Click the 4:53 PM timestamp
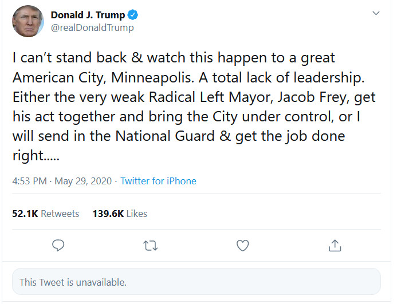The height and width of the screenshot is (304, 397). point(30,181)
